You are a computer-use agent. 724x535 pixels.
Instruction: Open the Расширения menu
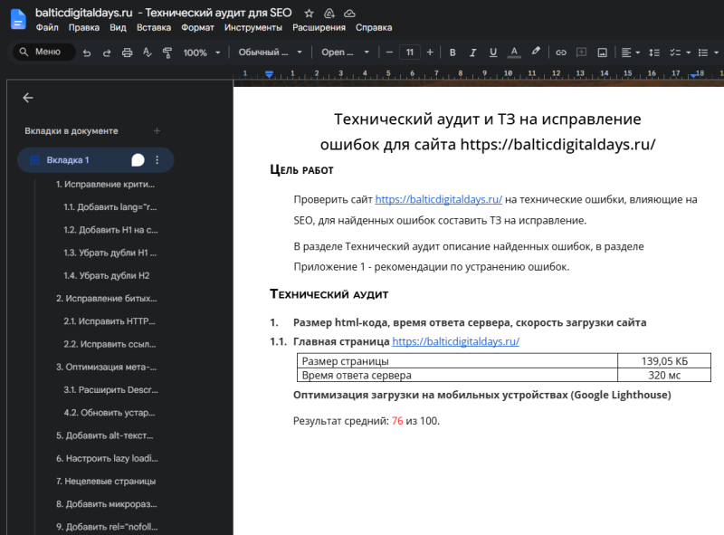pos(319,28)
